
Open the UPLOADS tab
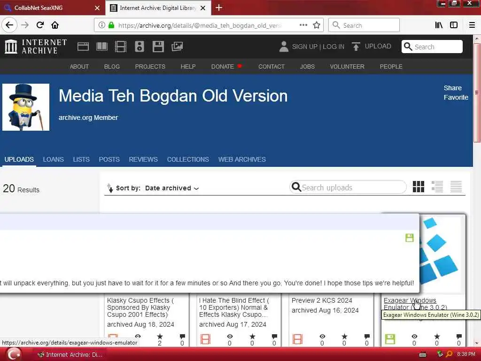pyautogui.click(x=19, y=159)
